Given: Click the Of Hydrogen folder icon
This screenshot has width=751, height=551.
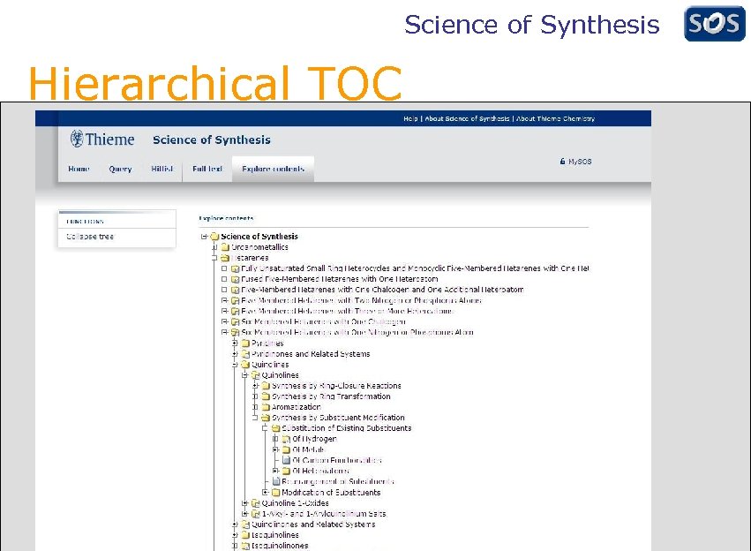Looking at the screenshot, I should click(x=287, y=439).
